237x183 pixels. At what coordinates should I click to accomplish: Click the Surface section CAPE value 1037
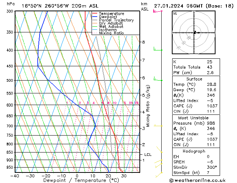pyautogui.click(x=212, y=106)
